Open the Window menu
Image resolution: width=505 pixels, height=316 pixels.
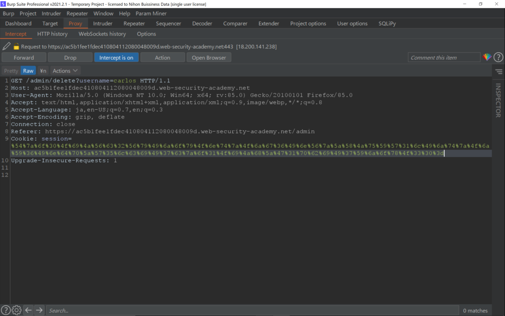pyautogui.click(x=104, y=13)
